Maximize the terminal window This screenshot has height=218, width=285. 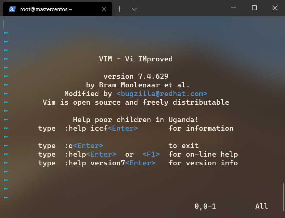(x=254, y=8)
